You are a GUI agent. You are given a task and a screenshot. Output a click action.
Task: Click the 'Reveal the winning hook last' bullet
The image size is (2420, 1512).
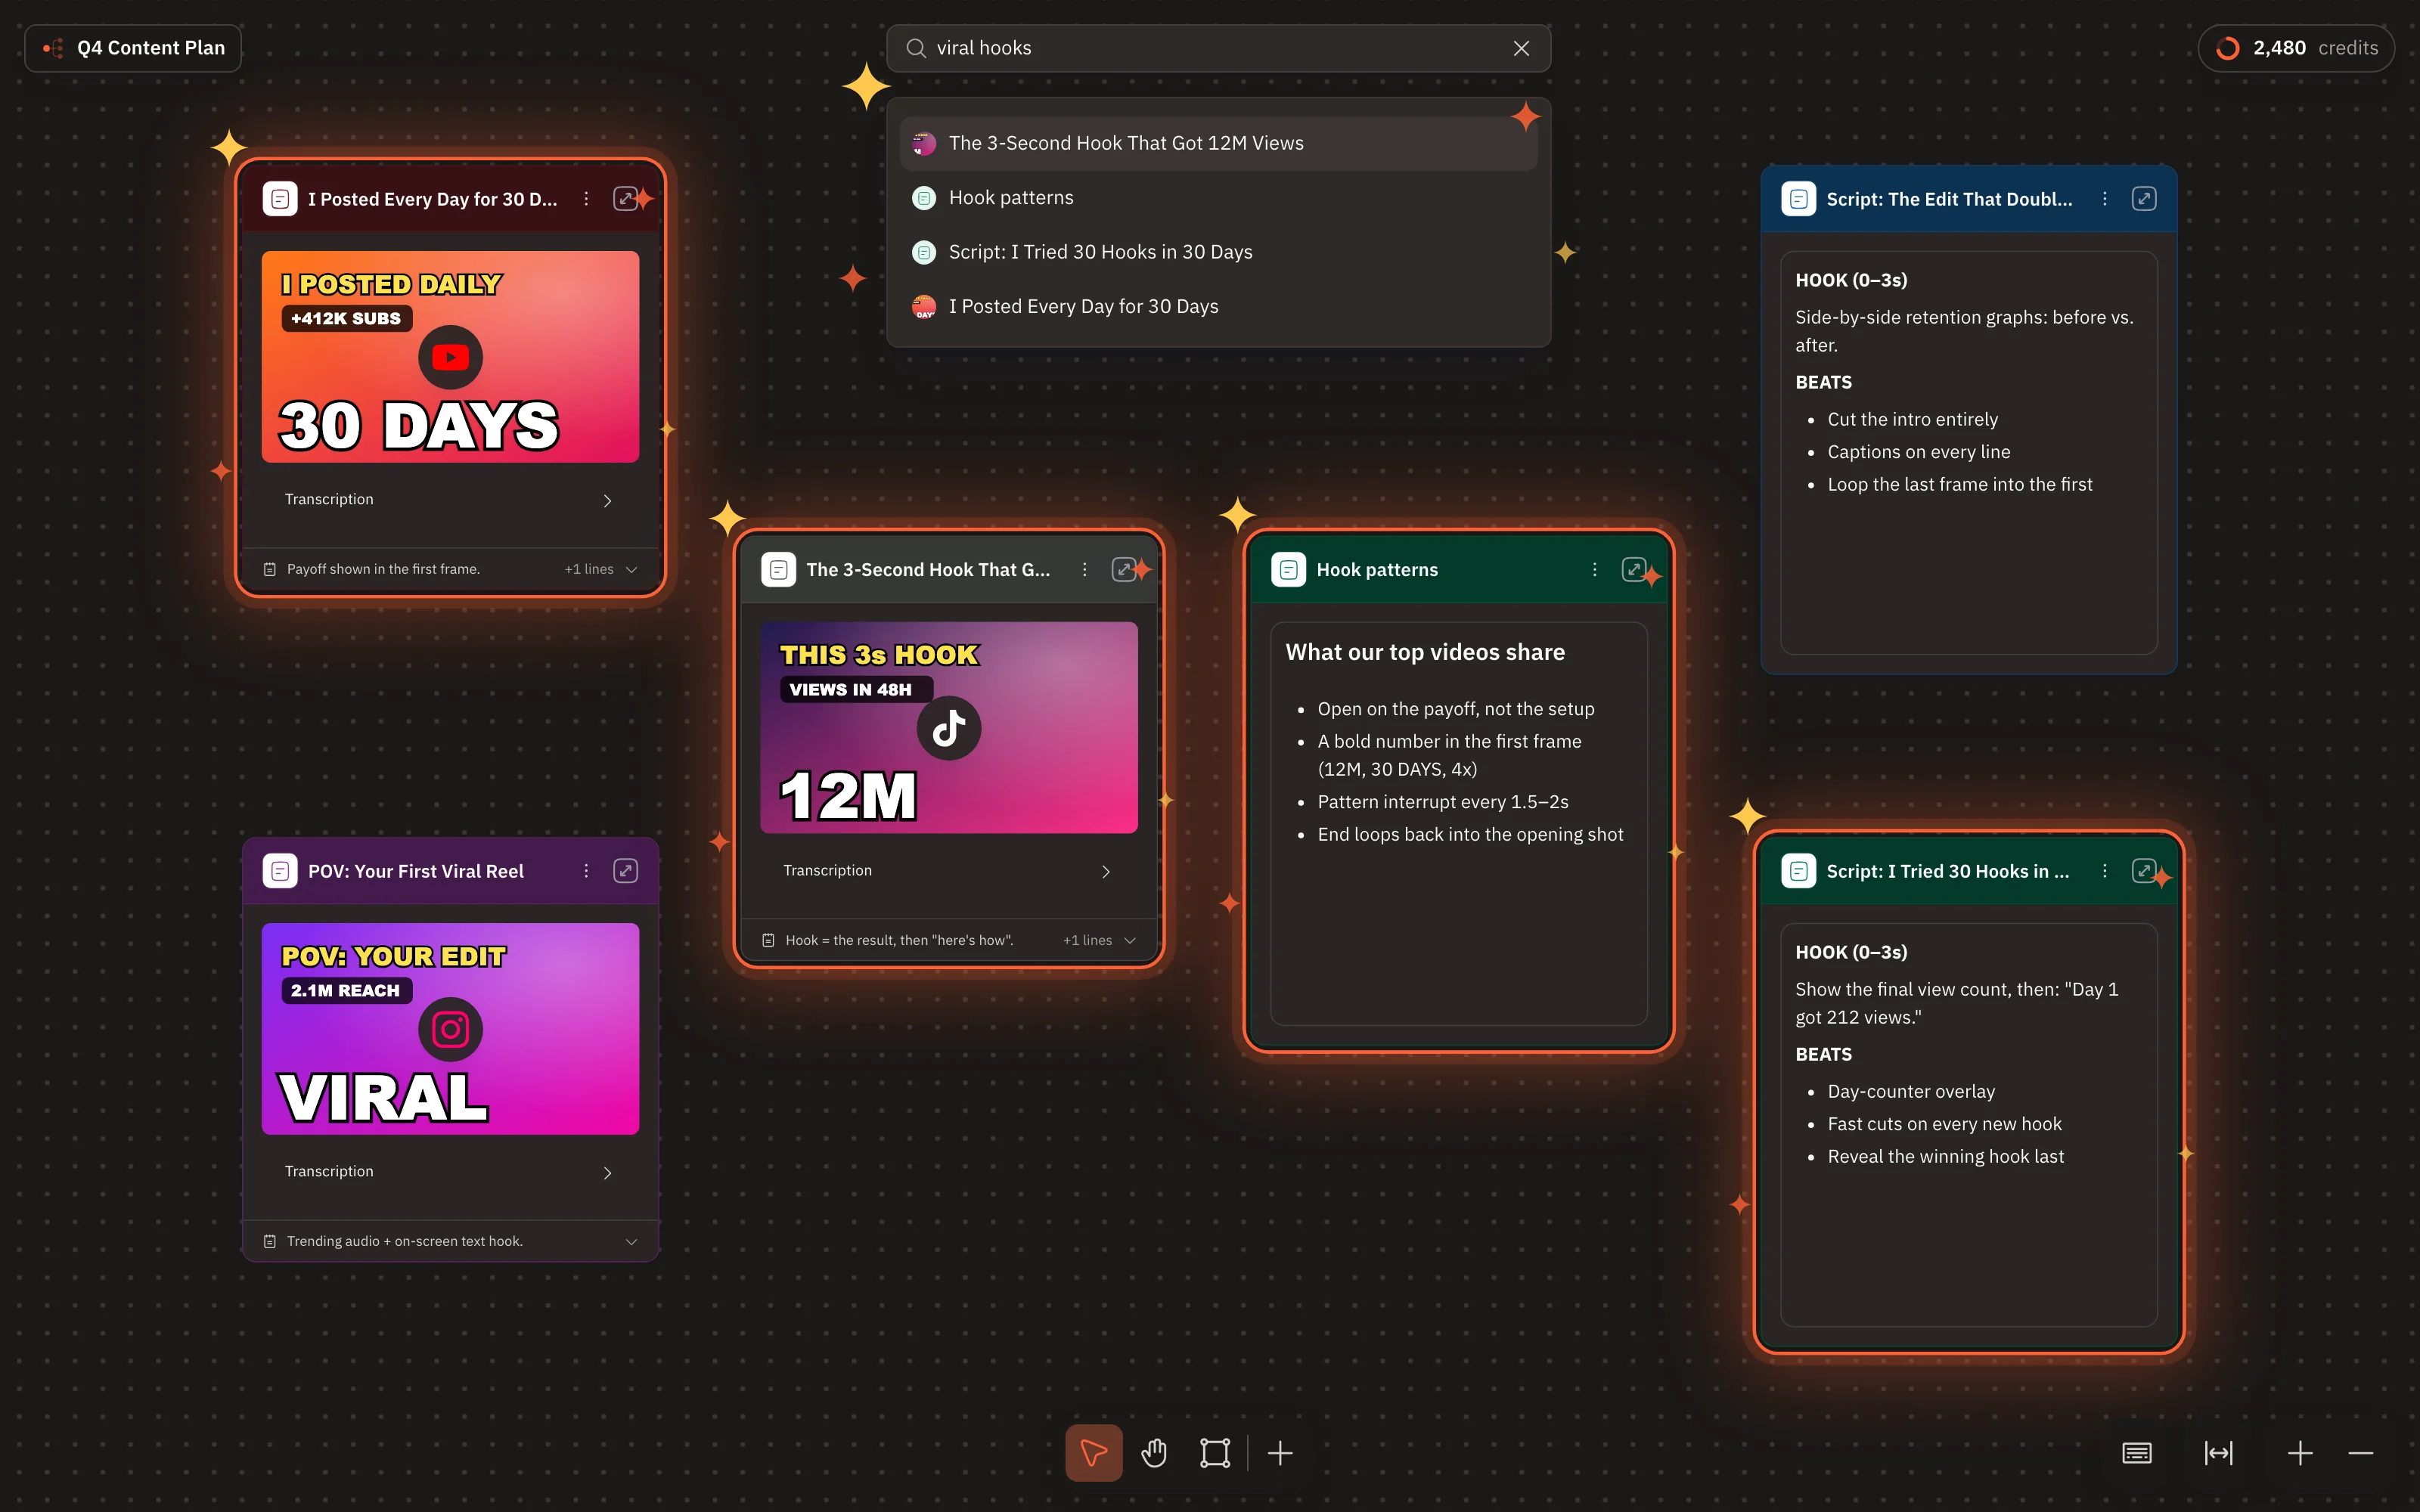click(x=1945, y=1156)
